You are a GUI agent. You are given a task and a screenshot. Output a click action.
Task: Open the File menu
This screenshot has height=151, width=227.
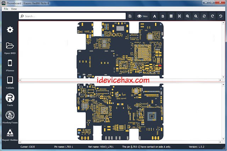[x=6, y=9]
